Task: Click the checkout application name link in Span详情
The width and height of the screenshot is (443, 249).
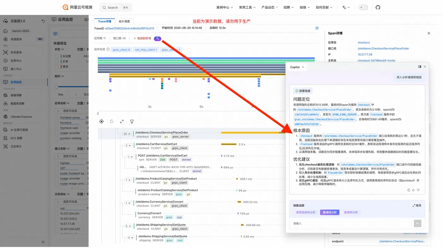Action: (364, 42)
